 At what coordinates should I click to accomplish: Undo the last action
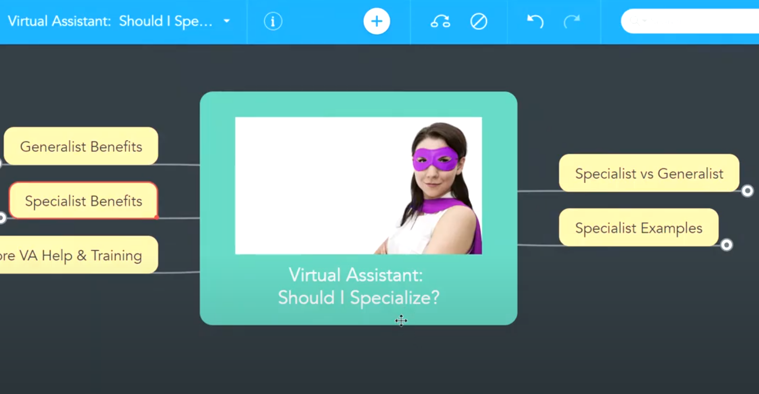[x=535, y=21]
